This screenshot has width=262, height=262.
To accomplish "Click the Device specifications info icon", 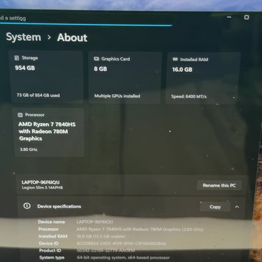I will point(27,206).
